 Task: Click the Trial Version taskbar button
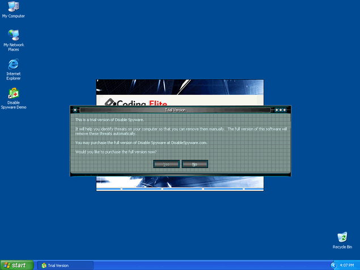click(x=65, y=265)
